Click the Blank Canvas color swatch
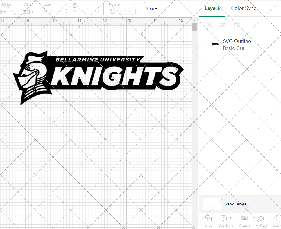The image size is (281, 229). click(212, 204)
